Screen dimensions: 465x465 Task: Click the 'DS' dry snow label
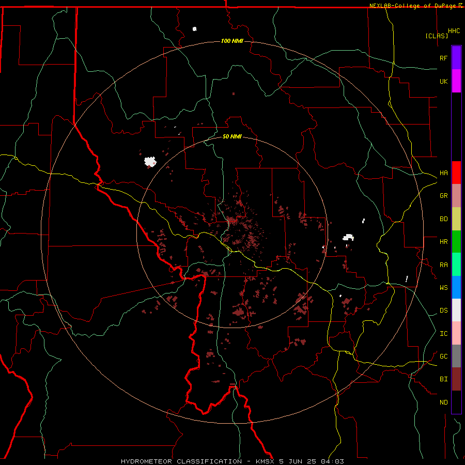pyautogui.click(x=443, y=311)
